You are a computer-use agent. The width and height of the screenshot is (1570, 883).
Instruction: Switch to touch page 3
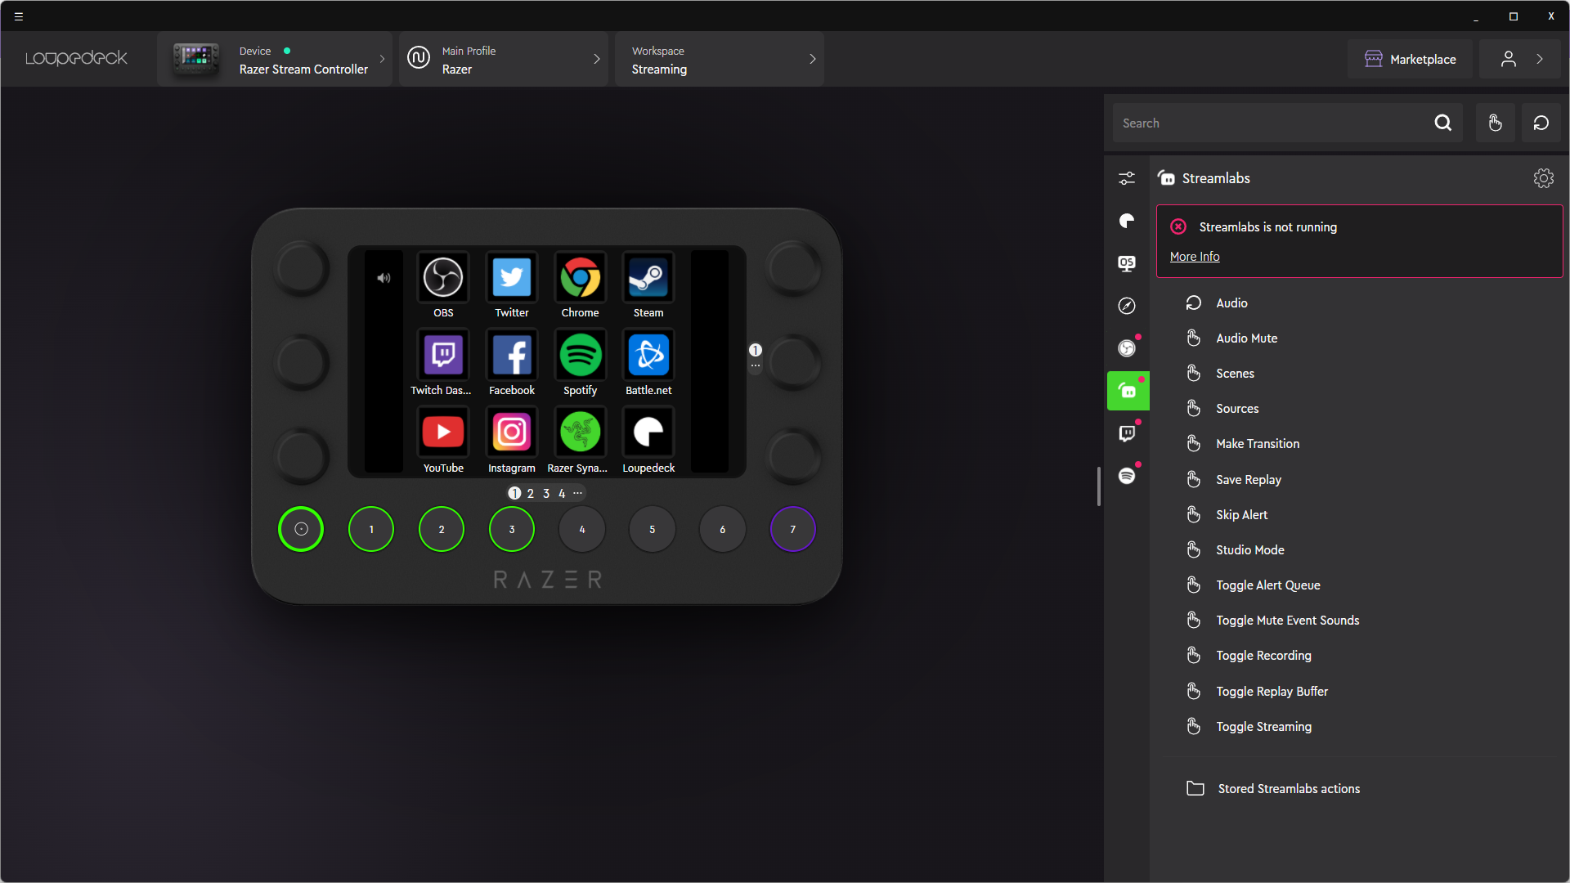coord(546,494)
